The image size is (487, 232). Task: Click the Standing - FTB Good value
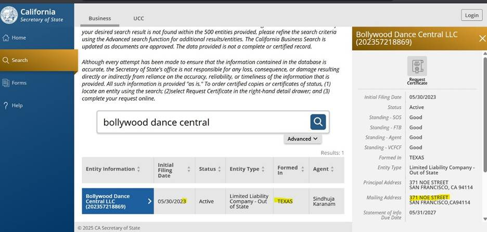416,127
